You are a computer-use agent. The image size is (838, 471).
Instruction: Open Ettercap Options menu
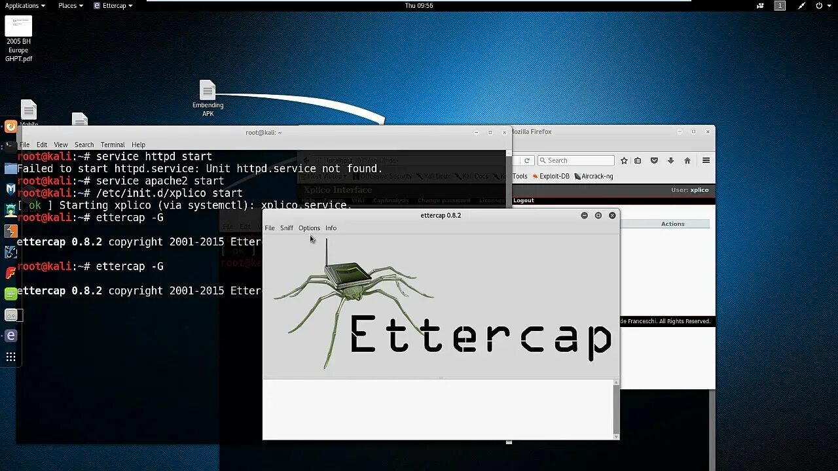[309, 228]
